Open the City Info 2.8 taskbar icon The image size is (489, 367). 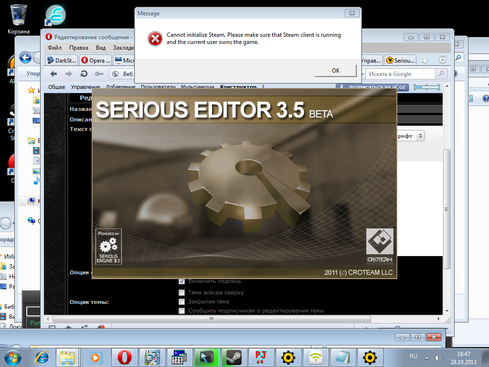click(x=152, y=357)
